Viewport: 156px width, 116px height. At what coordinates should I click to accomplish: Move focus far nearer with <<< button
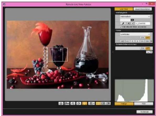tap(123, 41)
